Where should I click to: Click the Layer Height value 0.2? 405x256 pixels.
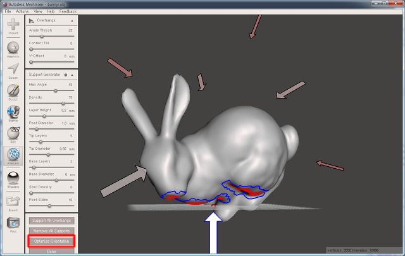point(64,110)
